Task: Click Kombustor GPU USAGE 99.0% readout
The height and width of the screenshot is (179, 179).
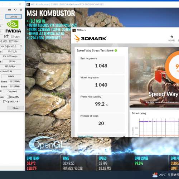Action: (139, 163)
